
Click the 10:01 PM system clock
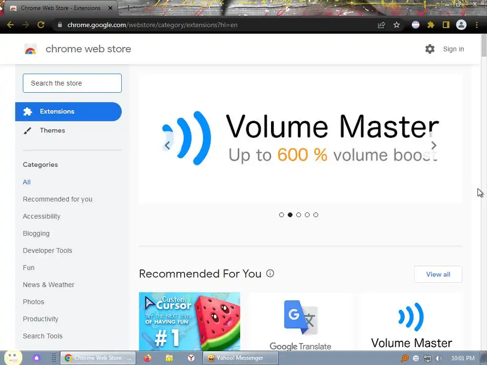tap(463, 358)
